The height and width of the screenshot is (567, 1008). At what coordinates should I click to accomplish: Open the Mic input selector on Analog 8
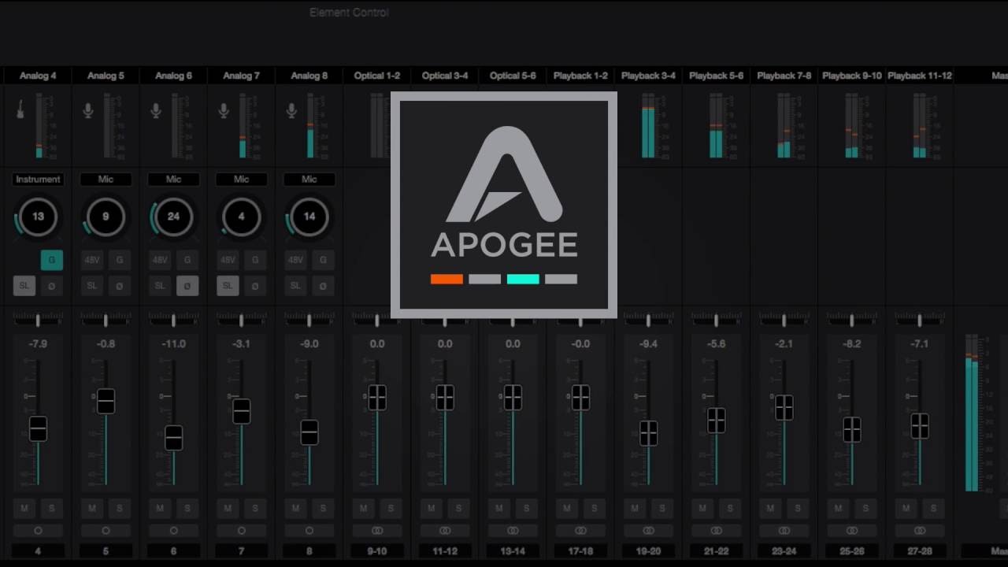click(308, 179)
